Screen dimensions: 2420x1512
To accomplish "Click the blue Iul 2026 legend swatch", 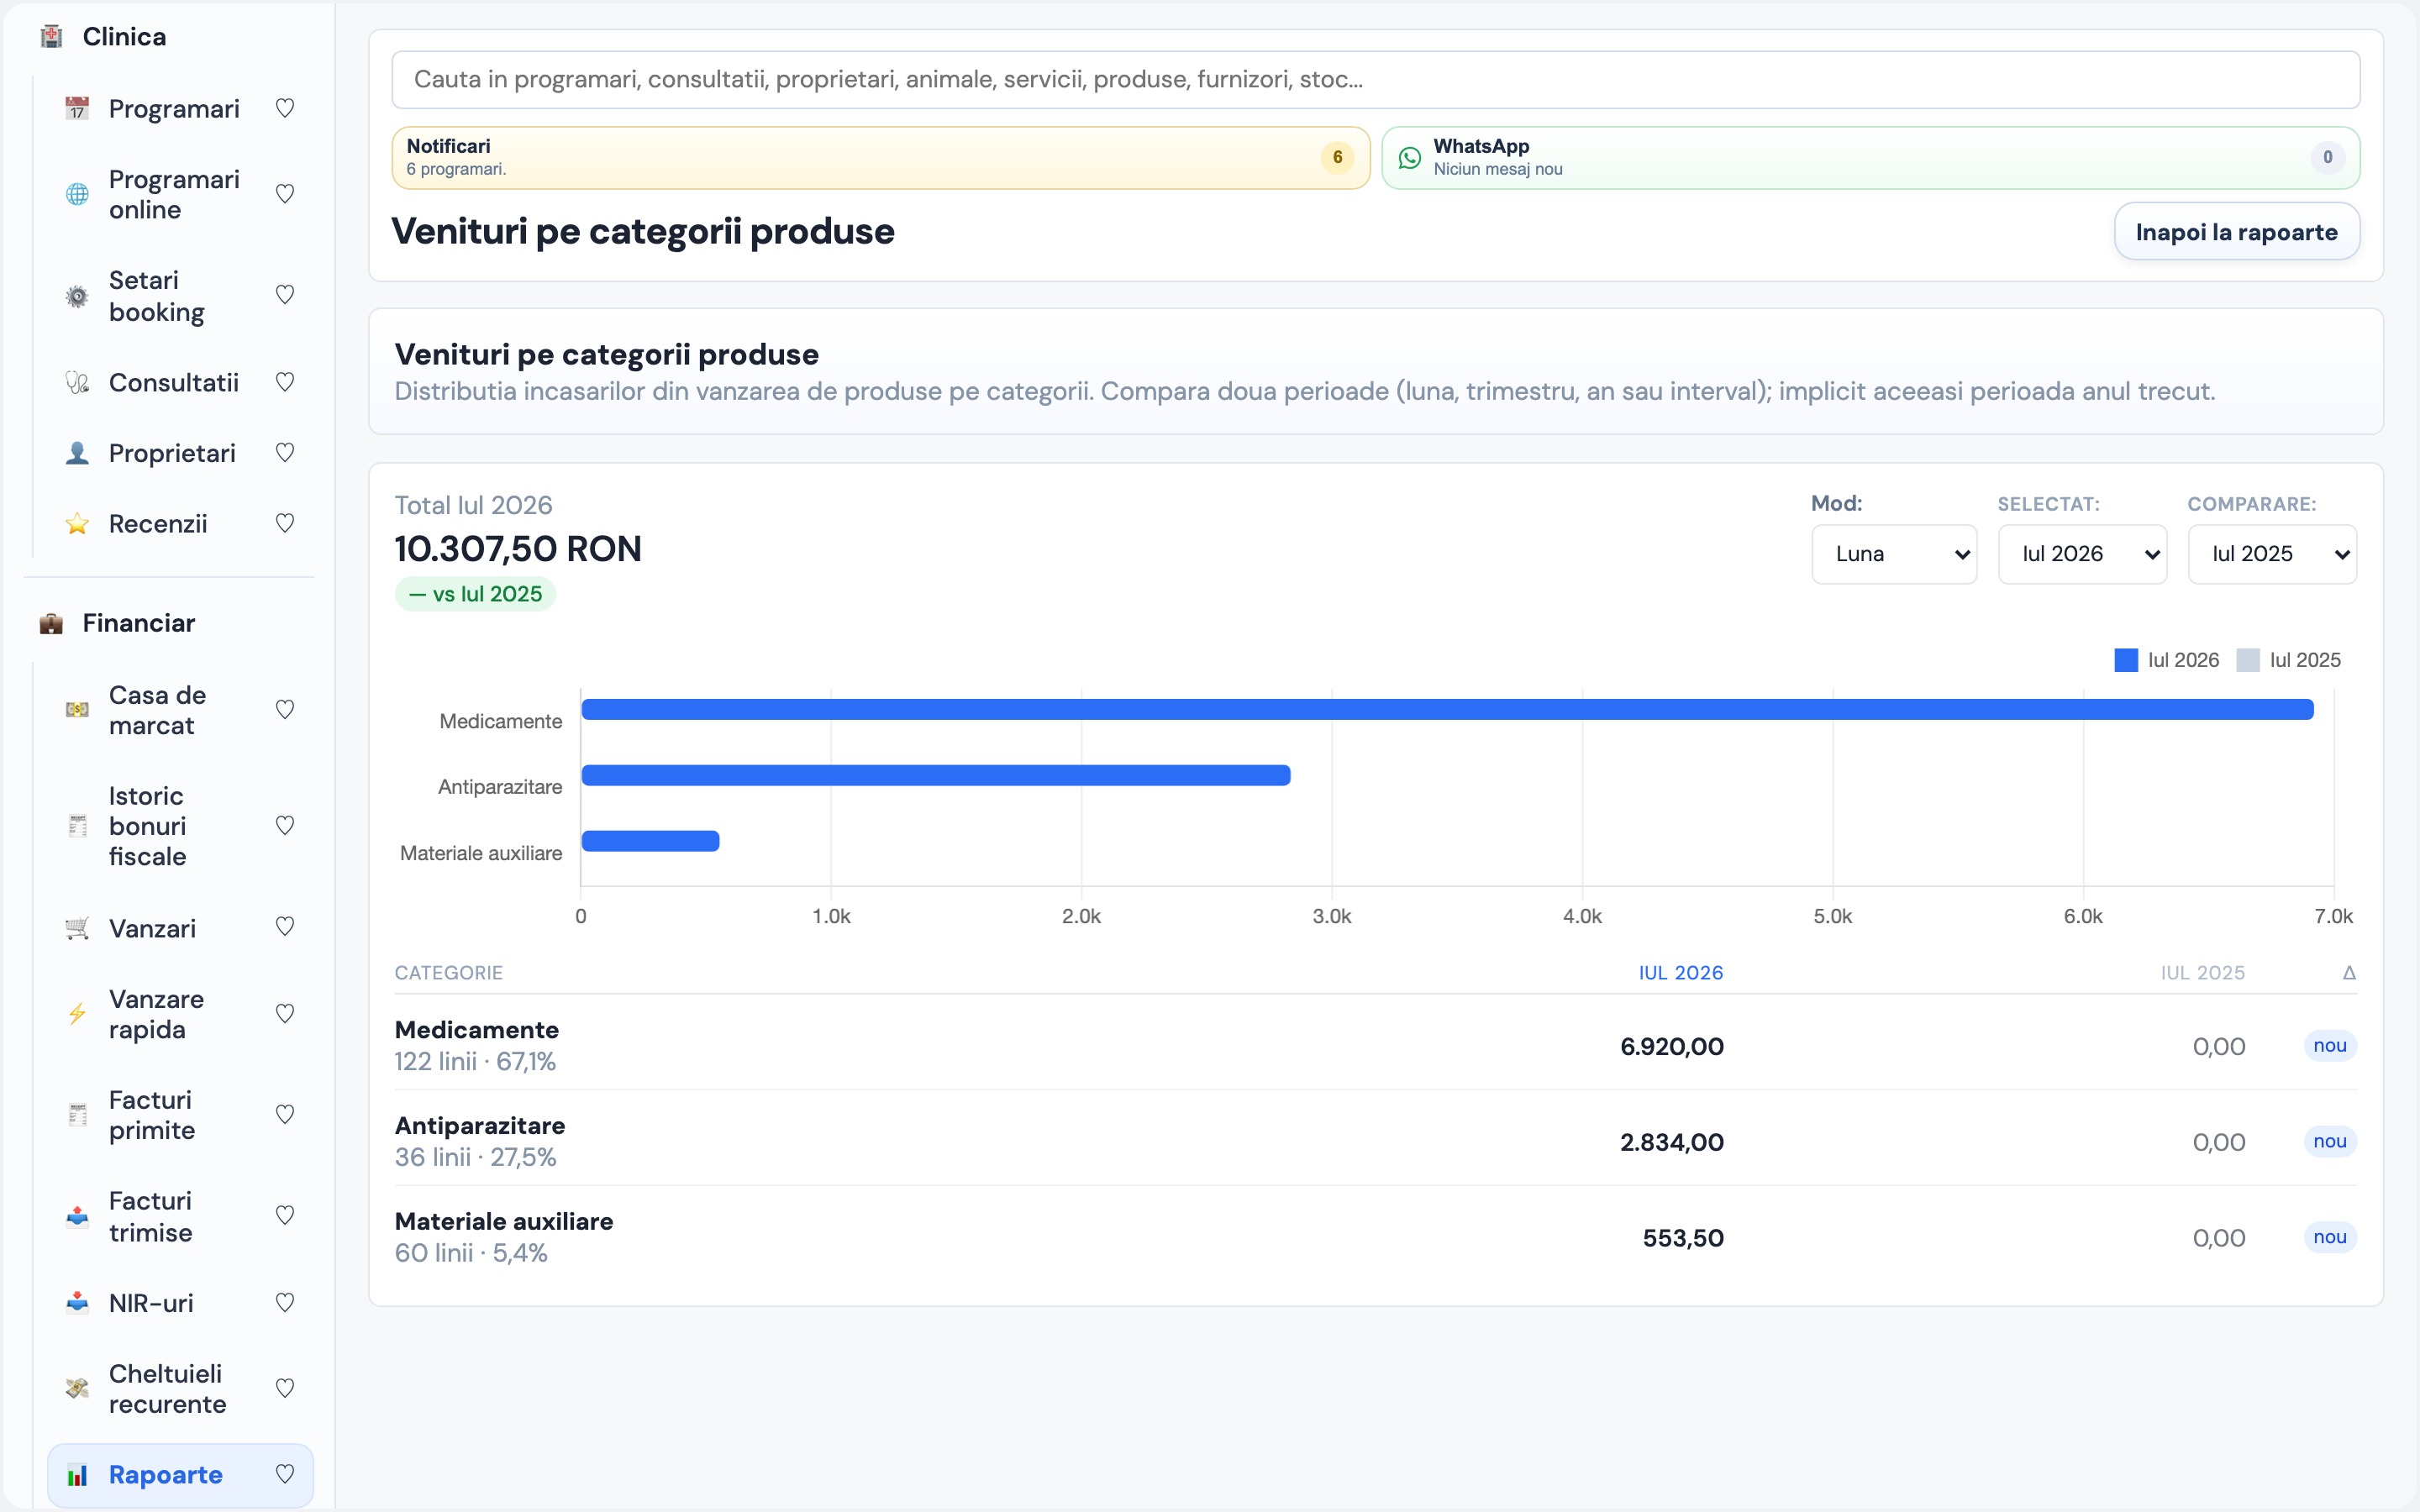I will (x=2126, y=660).
